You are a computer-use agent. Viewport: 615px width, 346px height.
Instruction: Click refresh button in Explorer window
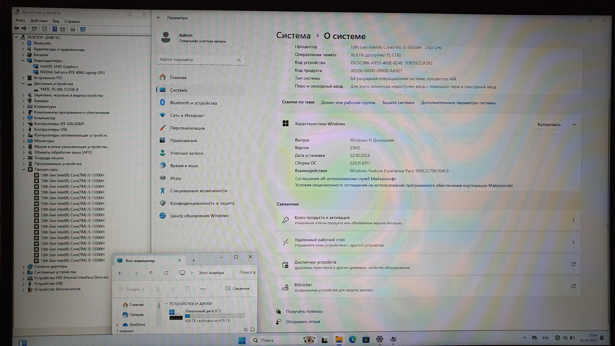click(x=166, y=273)
